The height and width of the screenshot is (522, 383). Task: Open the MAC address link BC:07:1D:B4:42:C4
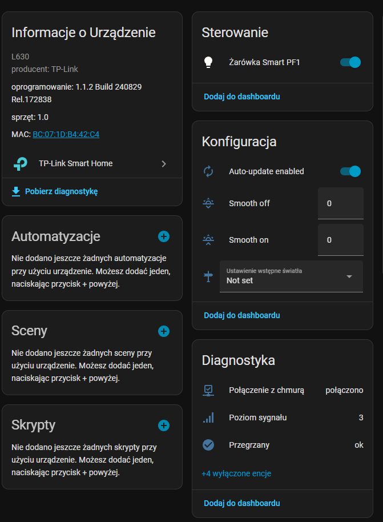point(66,134)
